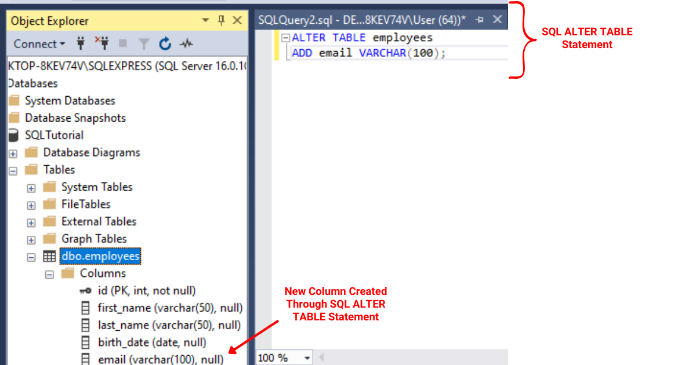Screen dimensions: 696x365
Task: Click the Columns folder icon
Action: 68,273
